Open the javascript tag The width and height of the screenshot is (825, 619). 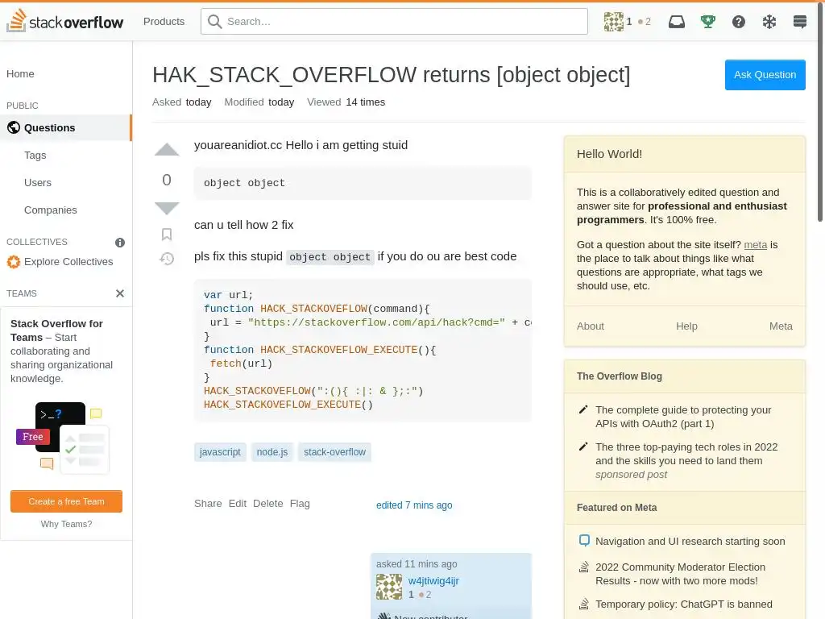tap(220, 451)
